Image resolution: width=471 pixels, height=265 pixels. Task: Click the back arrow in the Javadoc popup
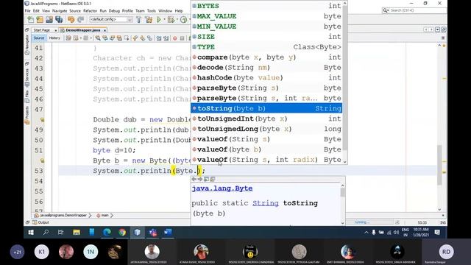tap(194, 179)
